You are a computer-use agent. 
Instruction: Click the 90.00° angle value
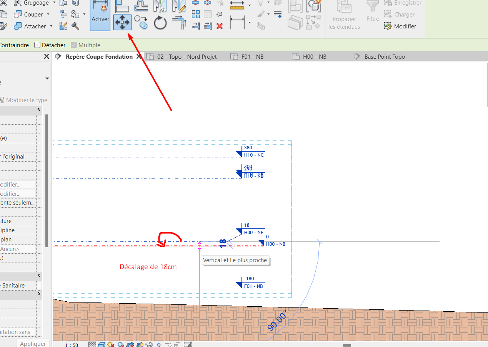click(277, 320)
